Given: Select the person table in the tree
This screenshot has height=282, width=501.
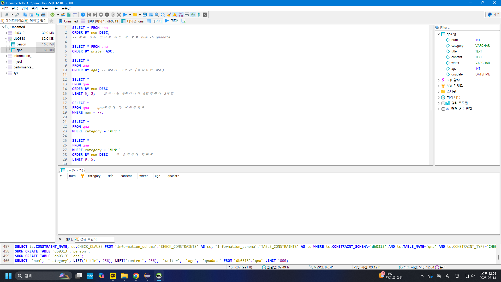Looking at the screenshot, I should tap(21, 44).
